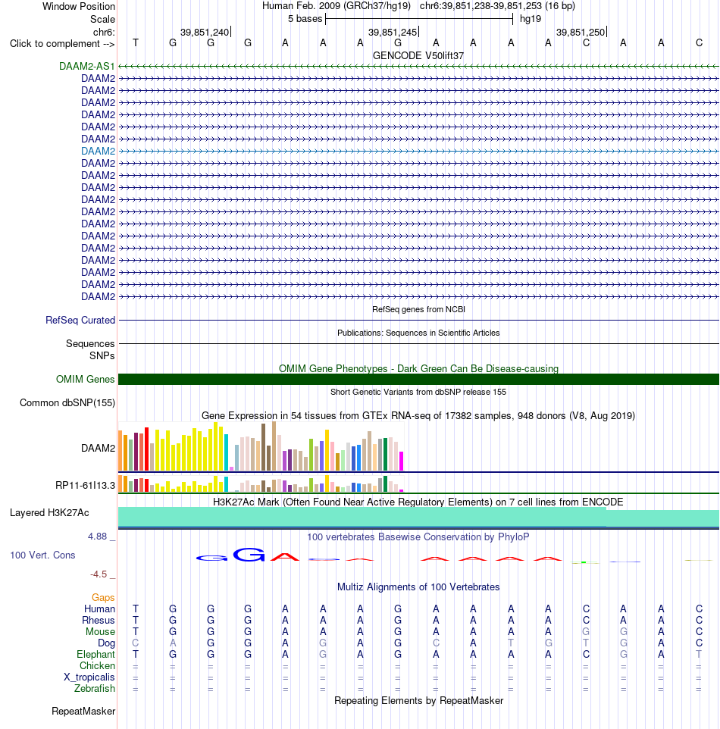Click the GENCODE V50lift37 track title

click(418, 55)
